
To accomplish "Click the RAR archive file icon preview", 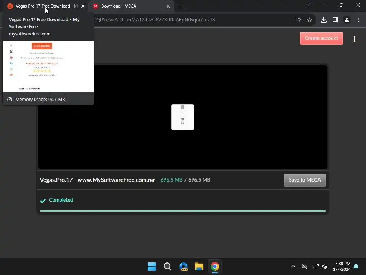I will (183, 117).
